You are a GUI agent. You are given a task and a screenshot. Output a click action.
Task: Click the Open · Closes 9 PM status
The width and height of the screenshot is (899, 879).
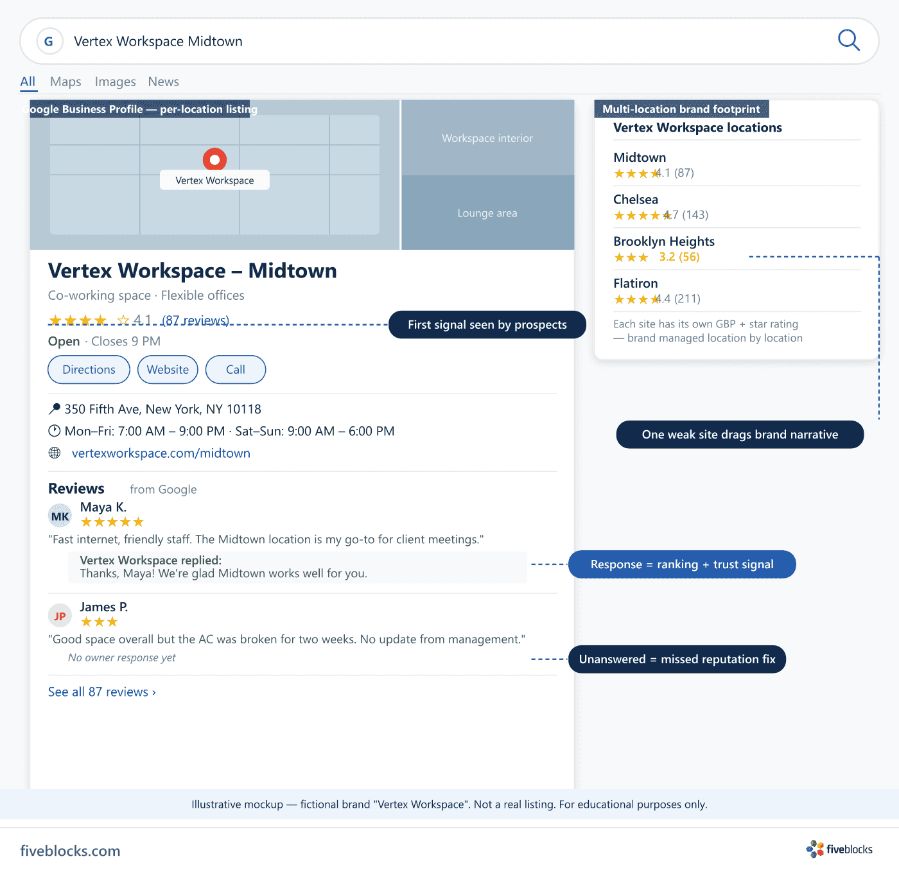click(104, 341)
